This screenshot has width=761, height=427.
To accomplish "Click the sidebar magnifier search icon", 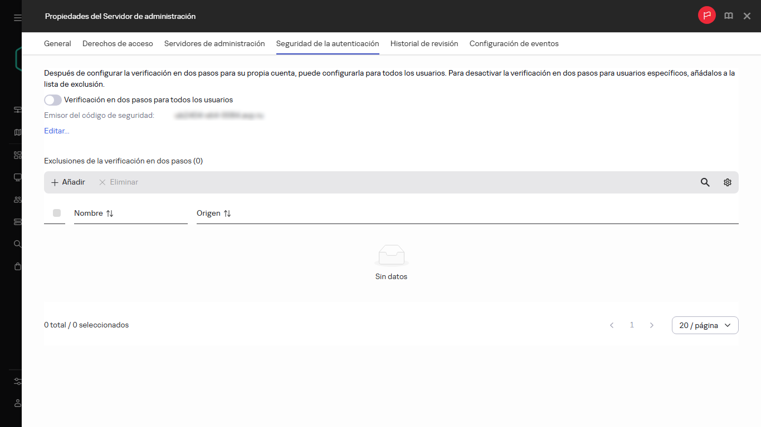I will (x=18, y=244).
